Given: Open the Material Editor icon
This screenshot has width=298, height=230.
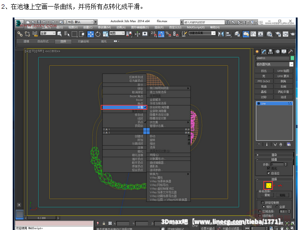Looking at the screenshot, I should click(x=270, y=34).
